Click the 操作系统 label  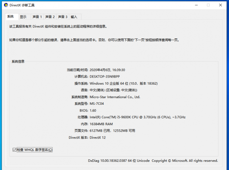tap(81, 84)
